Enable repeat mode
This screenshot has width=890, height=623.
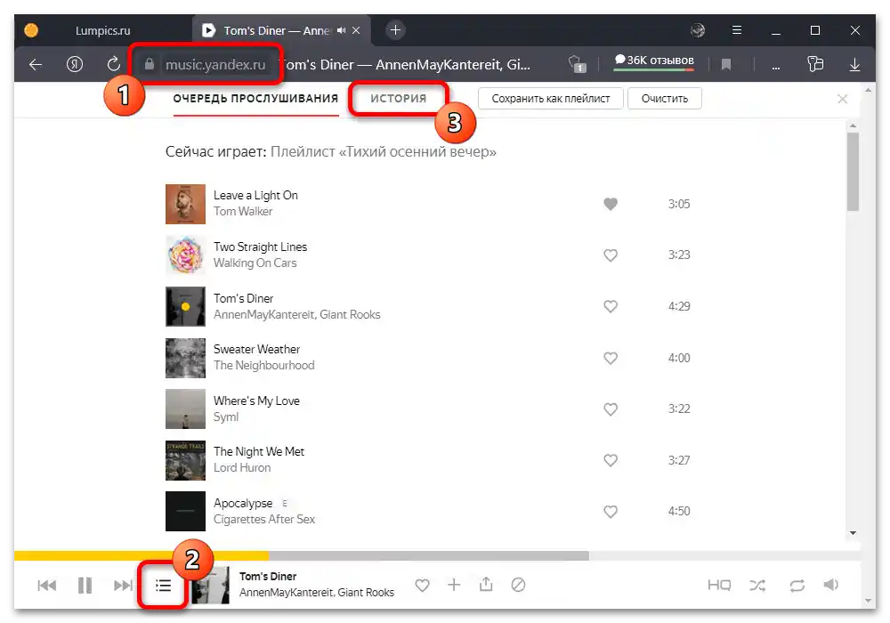coord(797,585)
